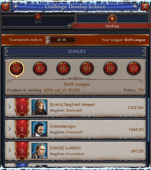Select the Sixth League VI badge

[17, 68]
